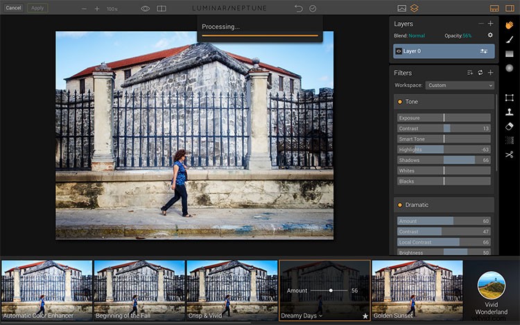Hide Layer 0 with eye icon

tap(399, 51)
